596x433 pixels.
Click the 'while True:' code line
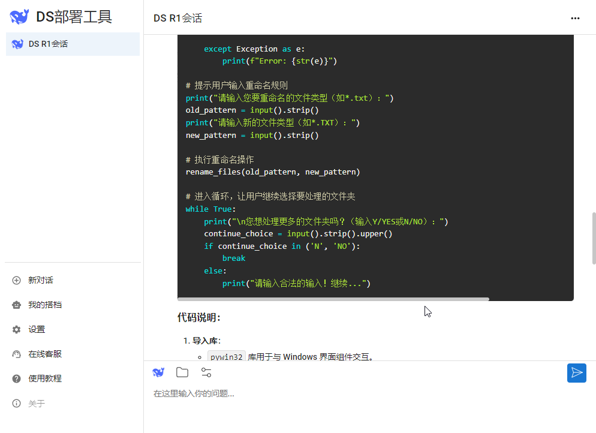[x=210, y=209]
